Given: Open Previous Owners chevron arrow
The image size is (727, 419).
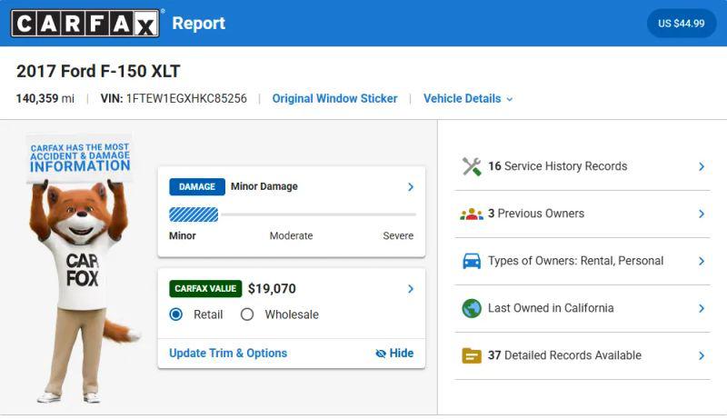Looking at the screenshot, I should [702, 214].
